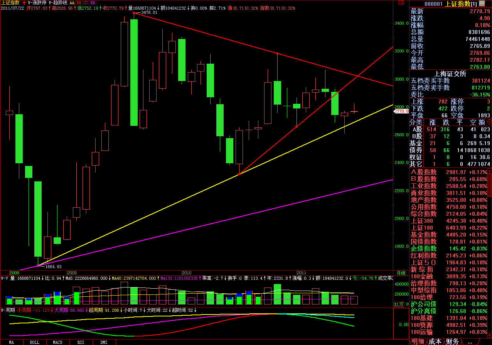Select the MACD indicator tab
Image resolution: width=492 pixels, height=345 pixels.
(x=57, y=342)
